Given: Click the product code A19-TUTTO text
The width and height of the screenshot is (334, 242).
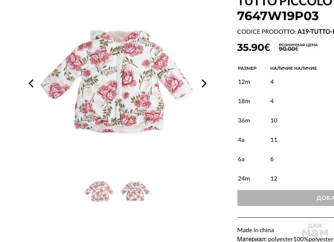Looking at the screenshot, I should [x=316, y=31].
